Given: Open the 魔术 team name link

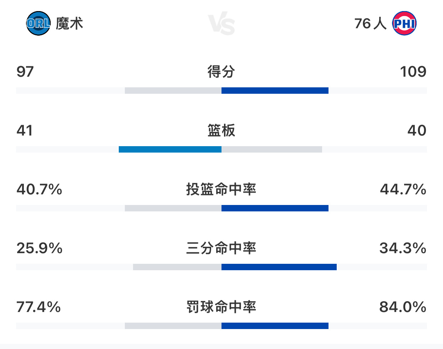Looking at the screenshot, I should pos(70,23).
